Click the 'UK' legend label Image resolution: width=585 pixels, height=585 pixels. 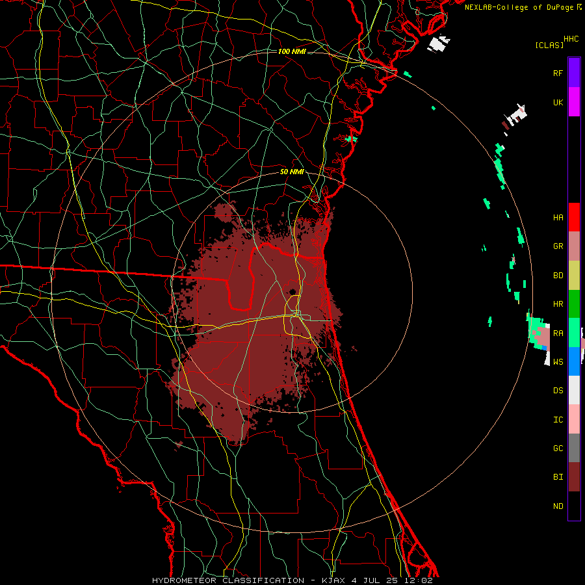point(558,102)
